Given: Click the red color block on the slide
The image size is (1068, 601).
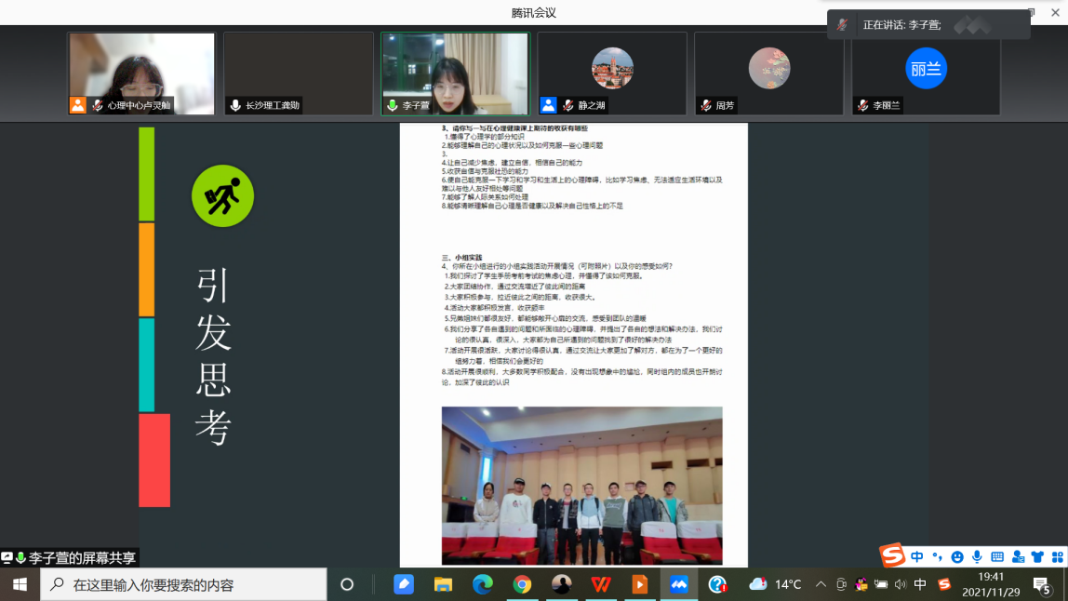Looking at the screenshot, I should [x=154, y=460].
